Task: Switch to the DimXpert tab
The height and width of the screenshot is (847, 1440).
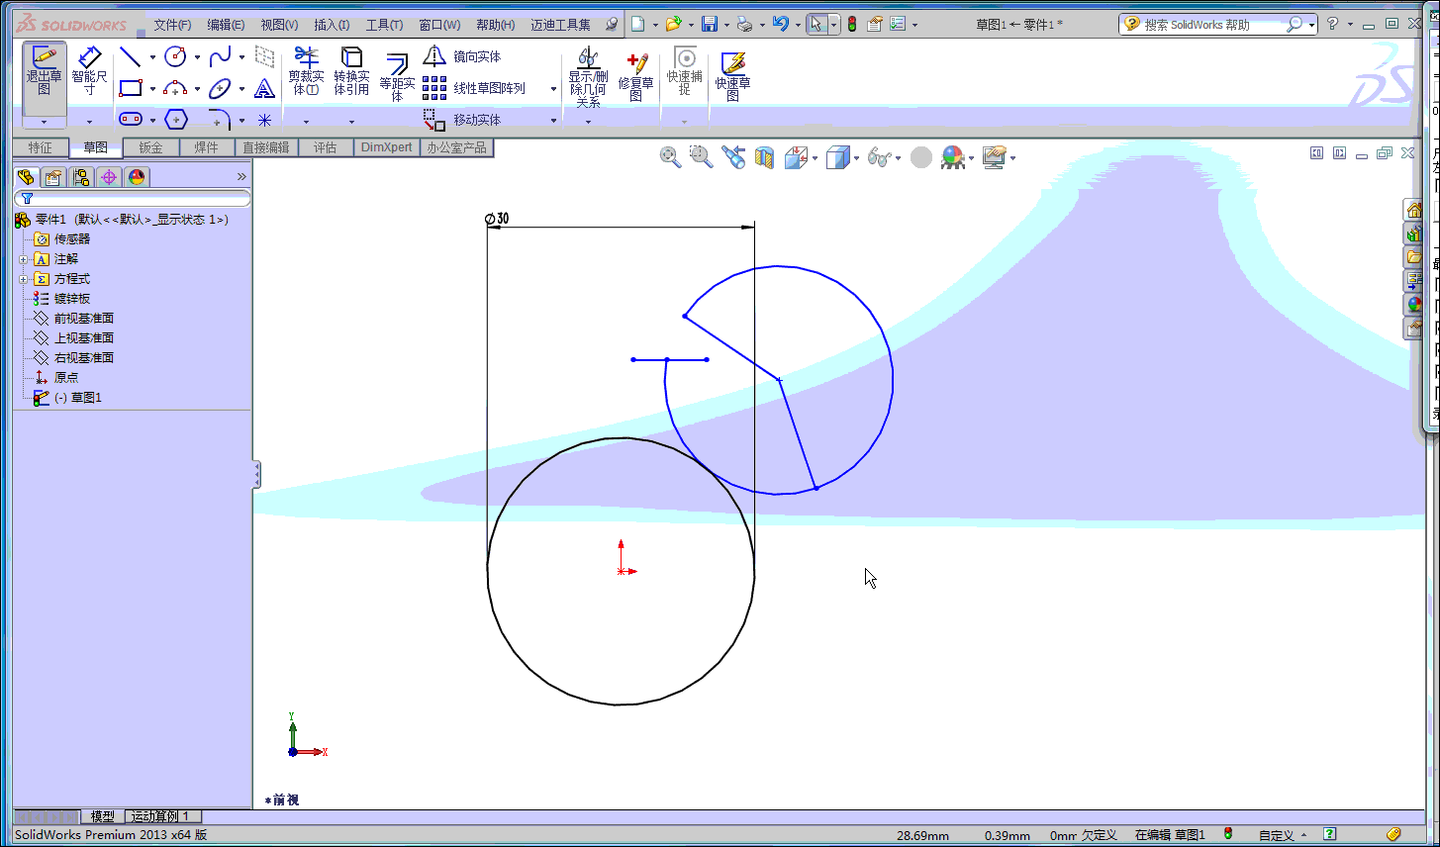Action: point(386,147)
